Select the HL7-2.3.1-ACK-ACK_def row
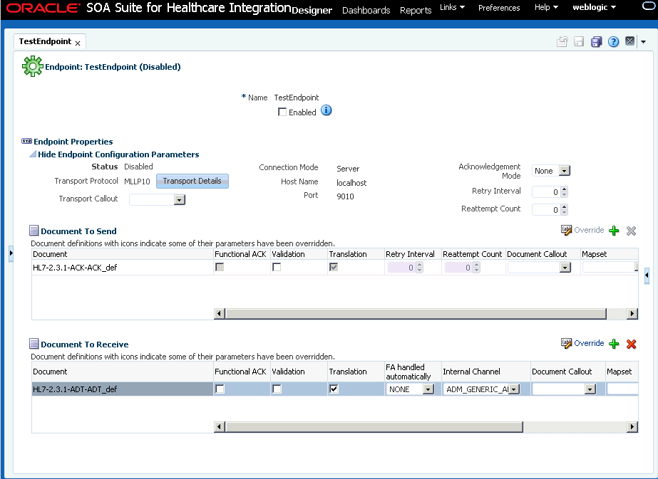This screenshot has height=479, width=658. tap(122, 268)
